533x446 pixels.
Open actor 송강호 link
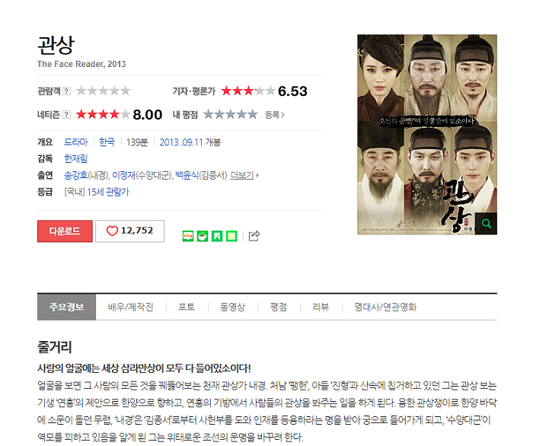76,175
